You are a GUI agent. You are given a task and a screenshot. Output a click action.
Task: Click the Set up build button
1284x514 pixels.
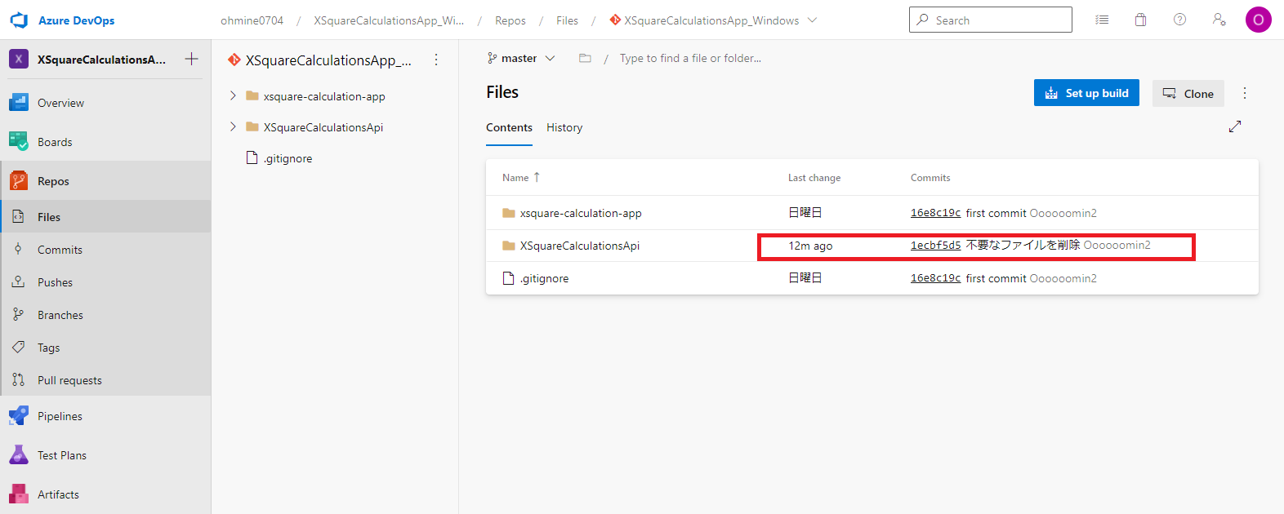tap(1086, 93)
